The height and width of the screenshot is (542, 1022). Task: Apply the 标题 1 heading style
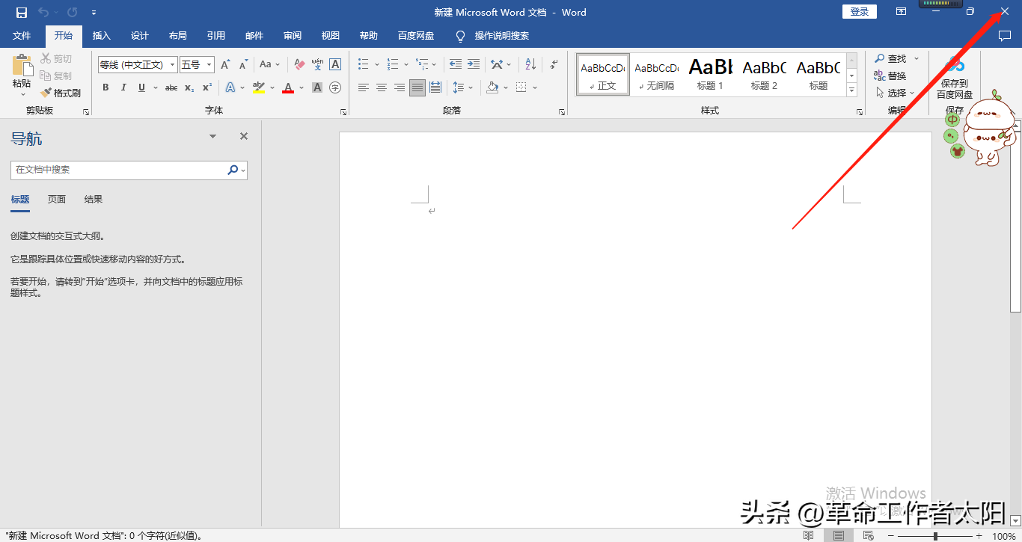click(x=710, y=74)
